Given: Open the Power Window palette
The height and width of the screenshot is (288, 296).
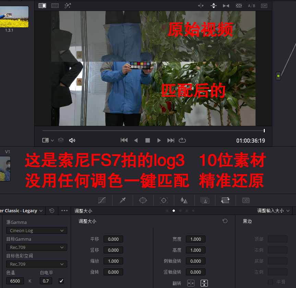Looking at the screenshot, I should [x=143, y=200].
